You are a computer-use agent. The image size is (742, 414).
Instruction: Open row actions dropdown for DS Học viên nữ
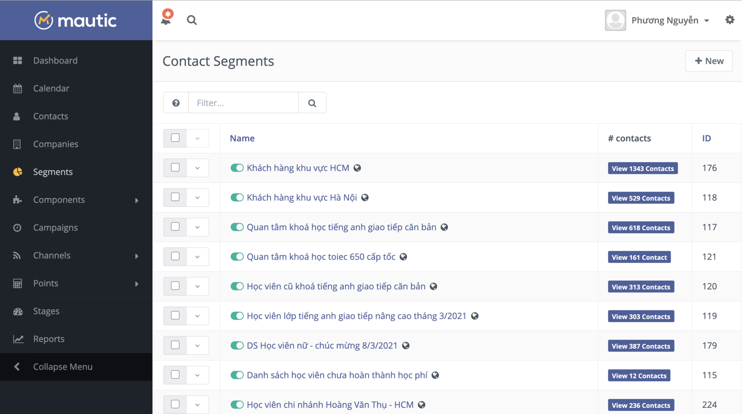pos(198,346)
